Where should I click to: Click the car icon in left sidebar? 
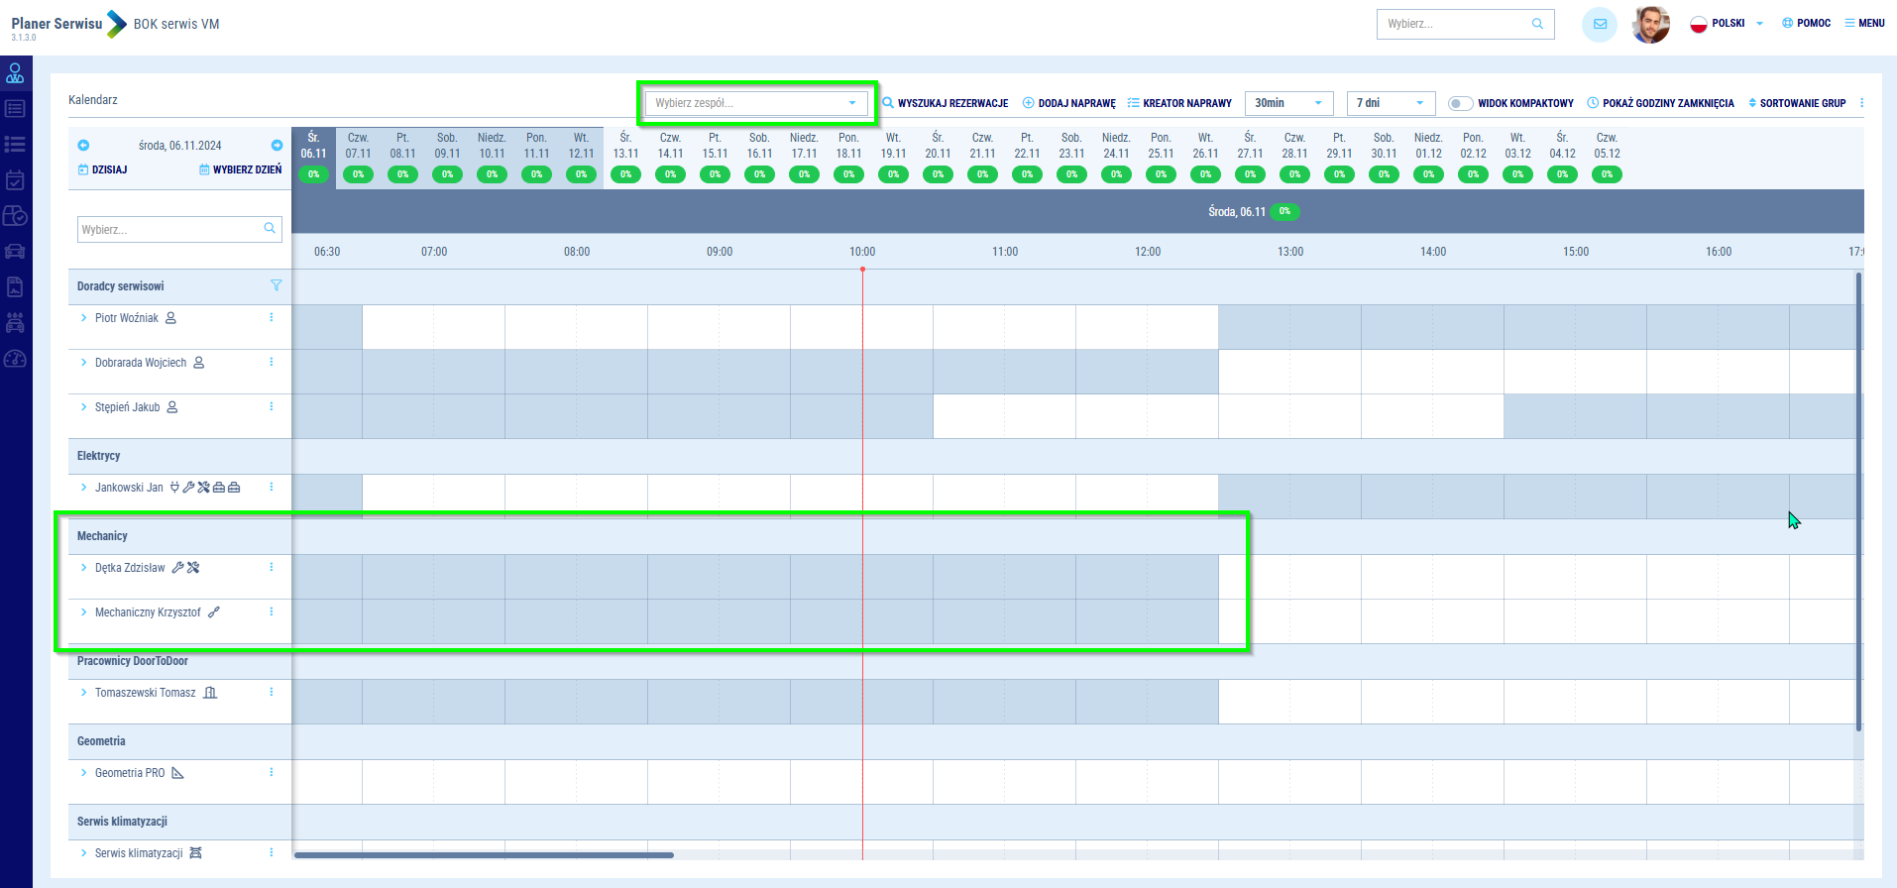pos(16,252)
